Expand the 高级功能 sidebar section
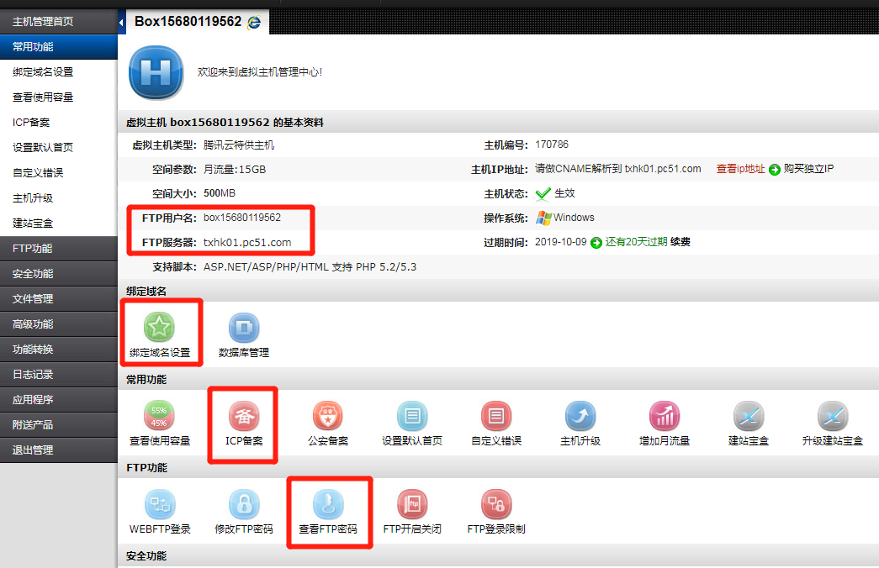The image size is (879, 568). point(59,323)
